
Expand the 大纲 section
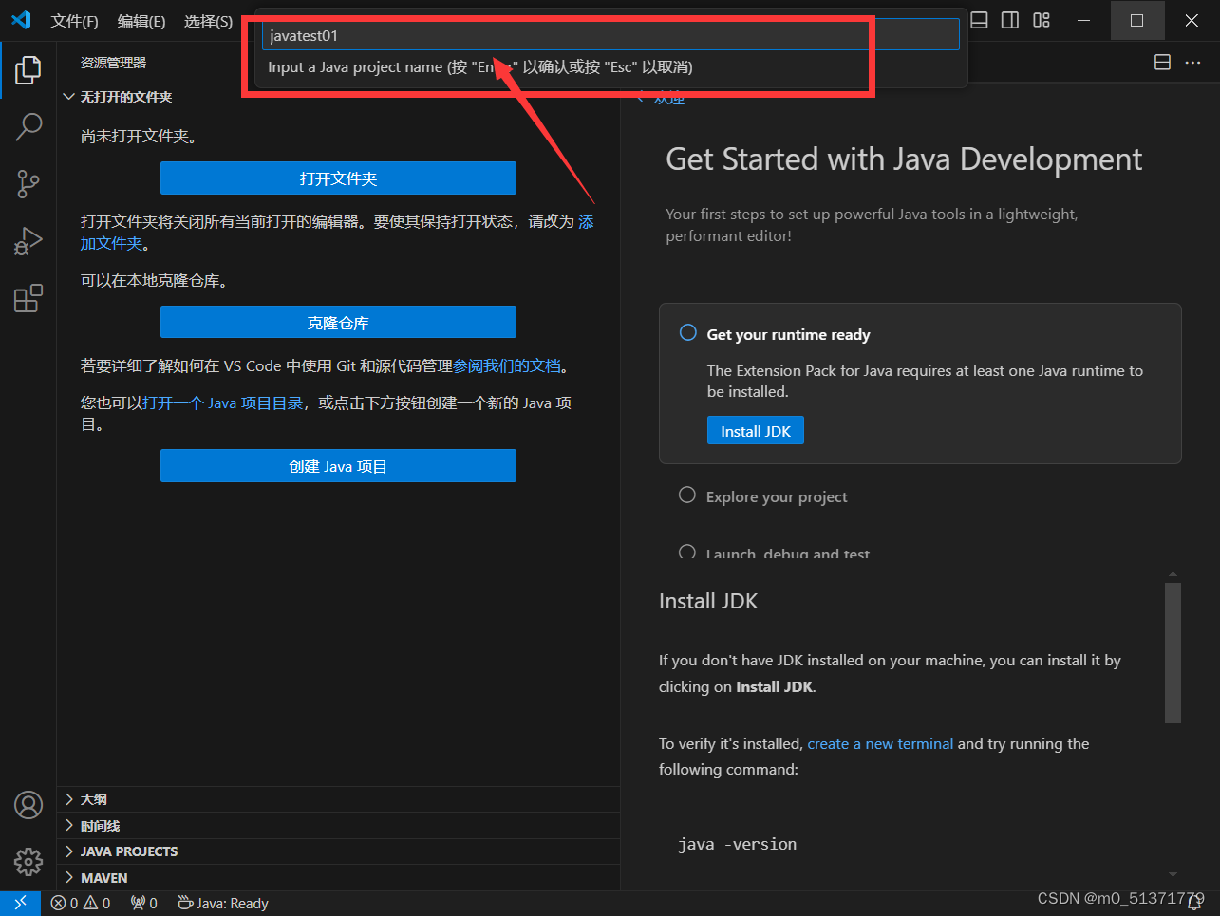(x=338, y=799)
